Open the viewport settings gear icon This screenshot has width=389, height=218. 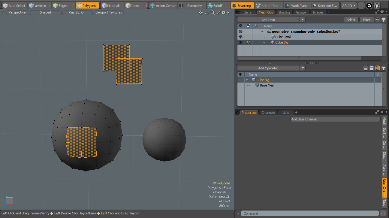(x=223, y=12)
